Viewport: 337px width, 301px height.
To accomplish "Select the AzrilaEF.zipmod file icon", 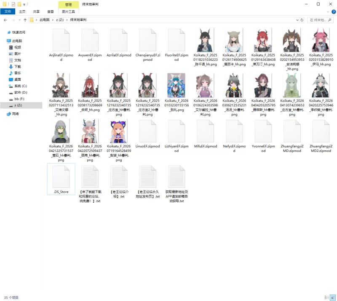I will point(119,40).
